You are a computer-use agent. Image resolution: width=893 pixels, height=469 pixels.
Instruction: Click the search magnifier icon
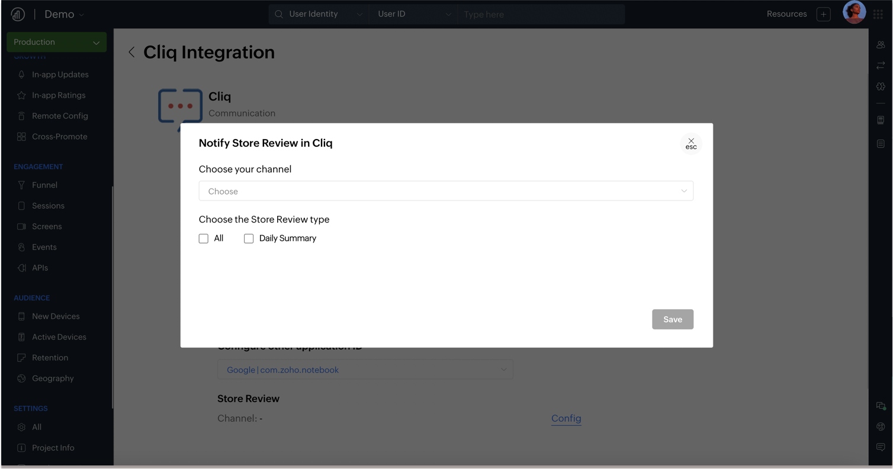click(279, 14)
